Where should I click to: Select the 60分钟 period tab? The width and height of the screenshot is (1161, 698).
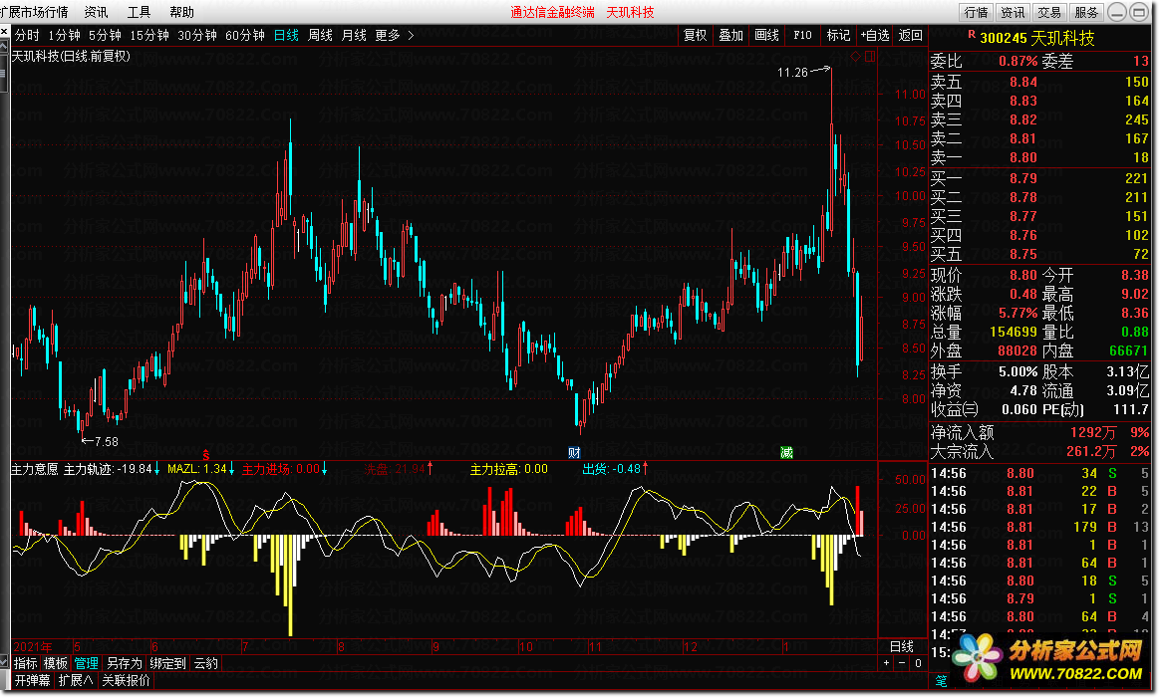(x=244, y=35)
